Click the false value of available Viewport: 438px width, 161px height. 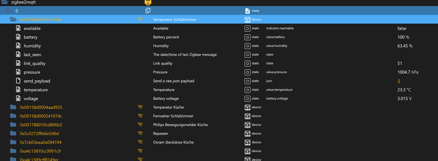pyautogui.click(x=402, y=28)
